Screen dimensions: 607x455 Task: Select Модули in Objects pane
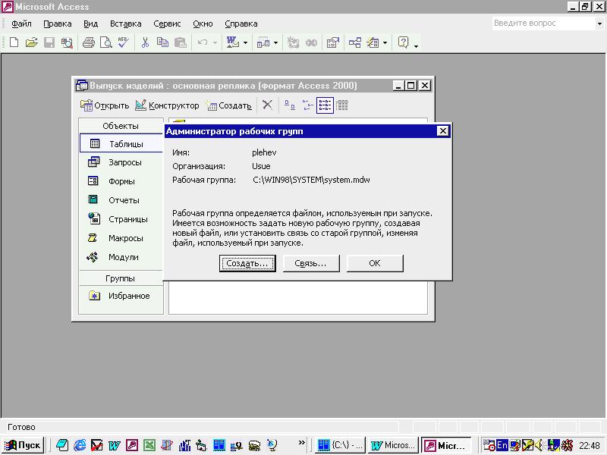[121, 257]
